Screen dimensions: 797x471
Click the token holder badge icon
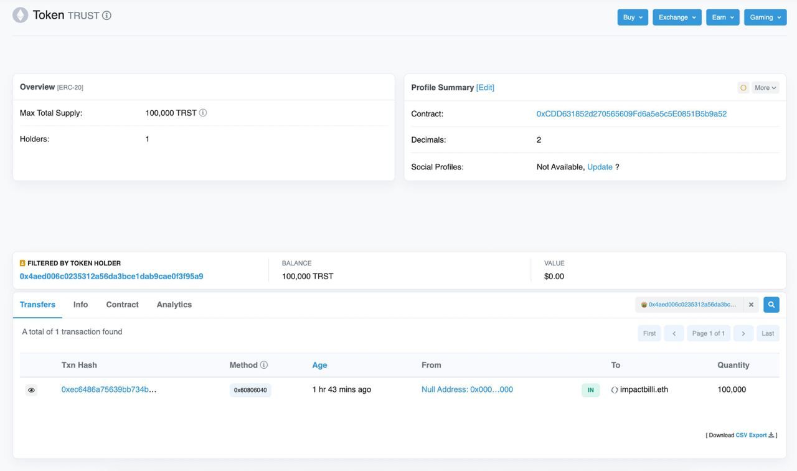22,263
